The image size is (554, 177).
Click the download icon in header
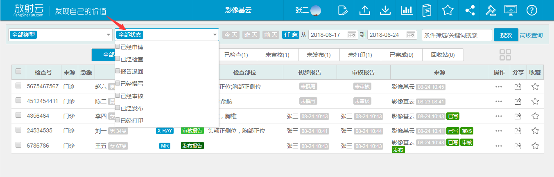coord(385,11)
